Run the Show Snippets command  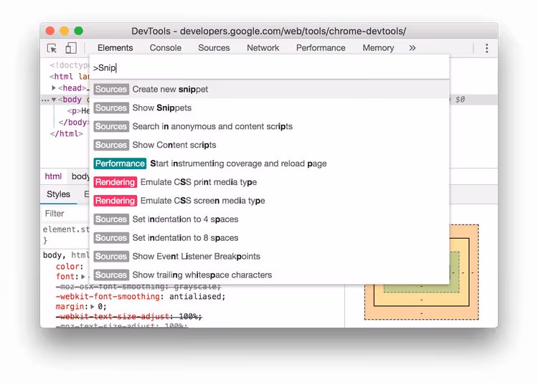(269, 108)
